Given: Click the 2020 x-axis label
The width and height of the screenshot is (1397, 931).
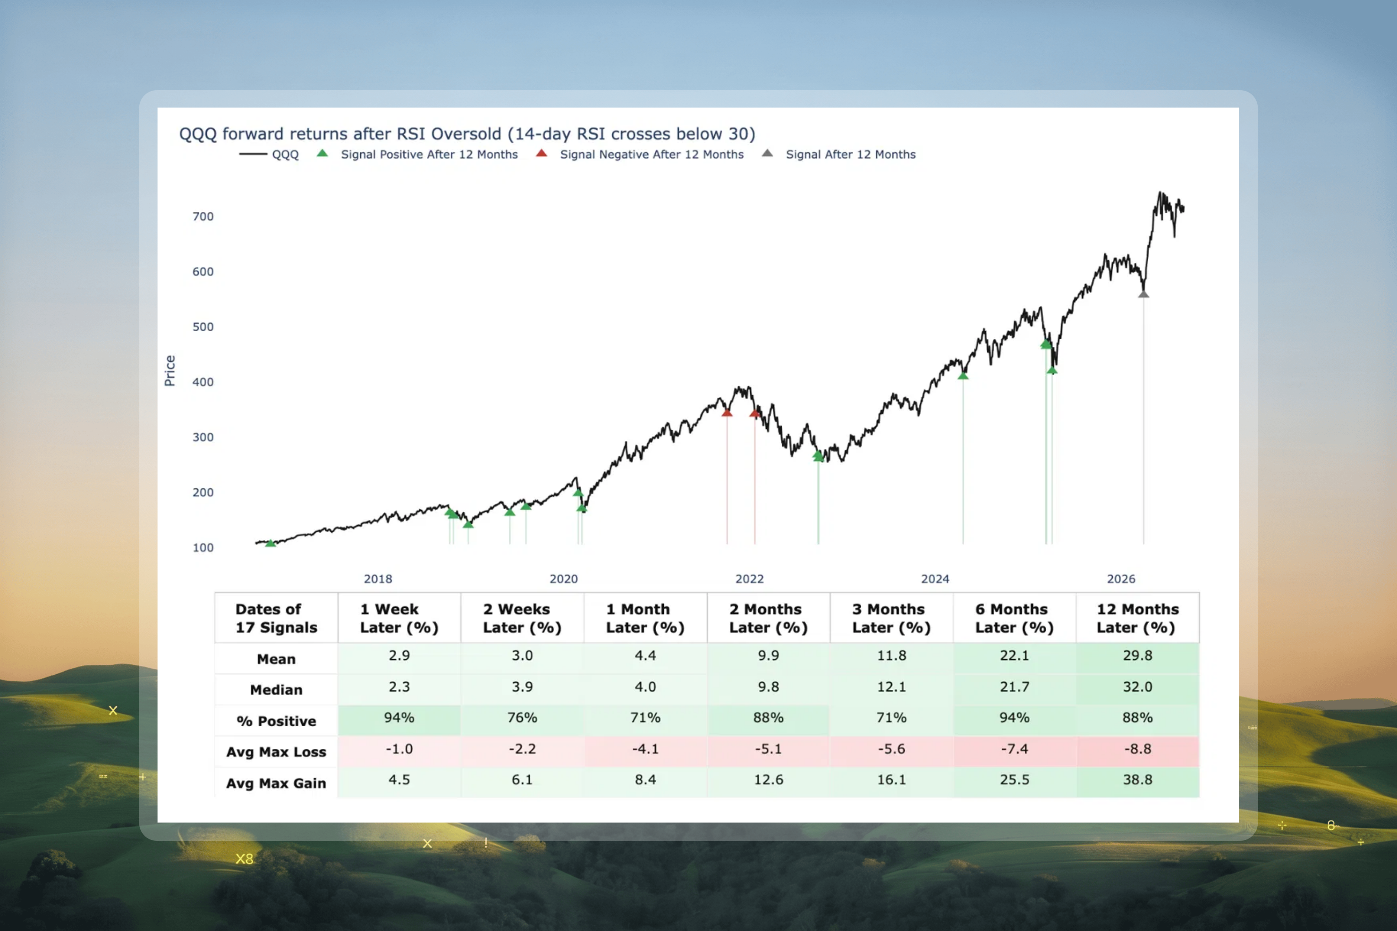Looking at the screenshot, I should coord(563,579).
